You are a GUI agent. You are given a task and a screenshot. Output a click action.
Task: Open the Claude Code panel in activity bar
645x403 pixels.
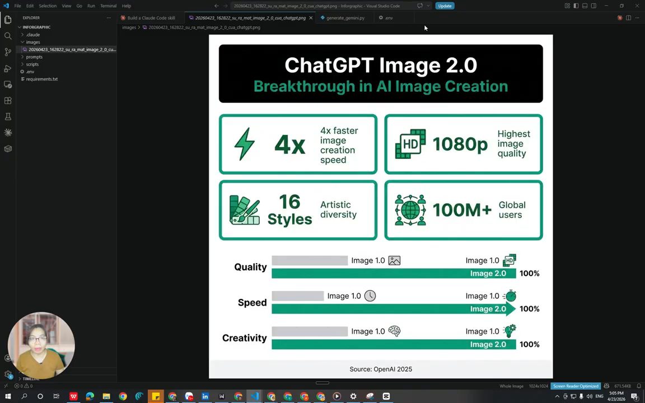[8, 133]
